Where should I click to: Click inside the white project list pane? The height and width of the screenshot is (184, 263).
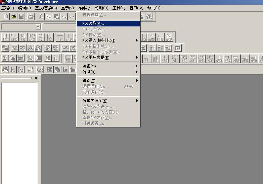pos(19,133)
